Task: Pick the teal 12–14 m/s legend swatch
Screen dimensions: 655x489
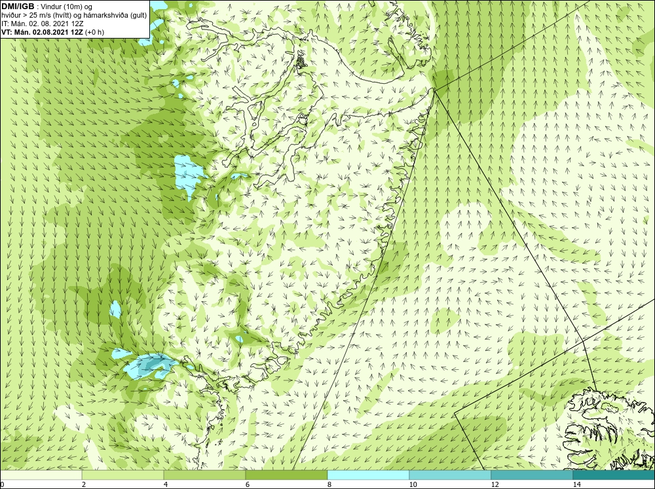Action: [532, 475]
